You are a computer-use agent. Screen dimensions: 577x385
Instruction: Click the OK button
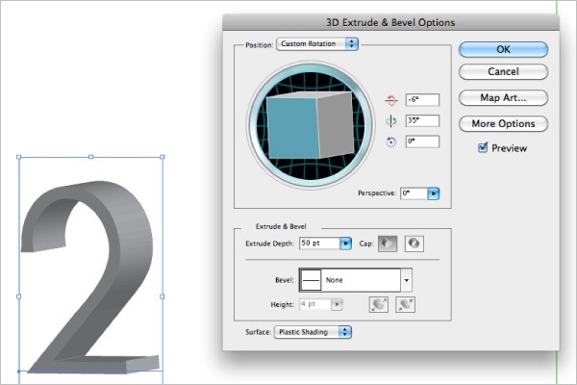coord(503,49)
